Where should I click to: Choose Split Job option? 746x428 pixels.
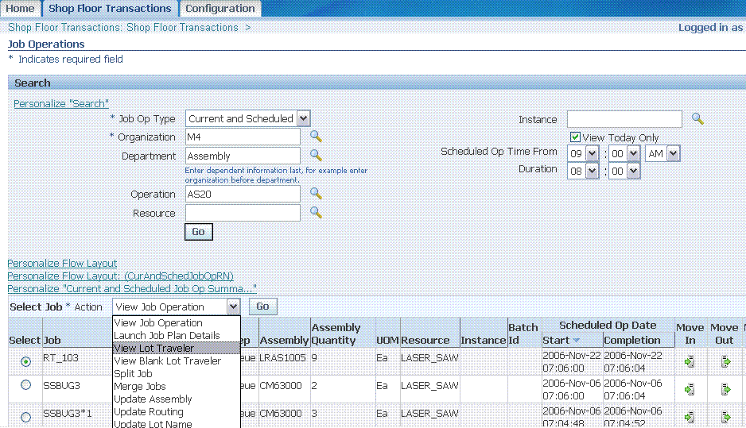177,374
